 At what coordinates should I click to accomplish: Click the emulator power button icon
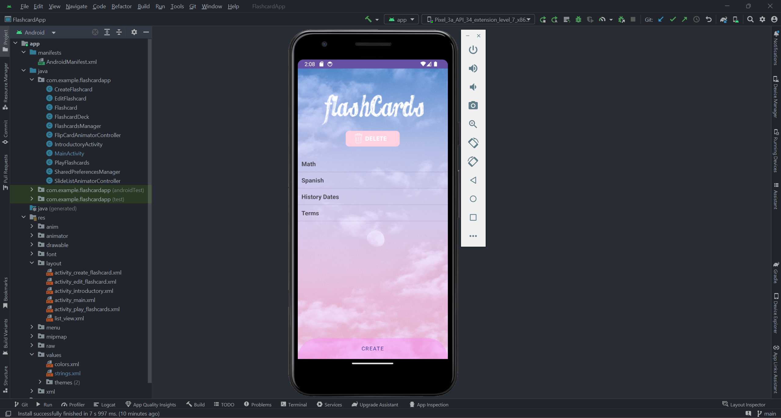(473, 49)
